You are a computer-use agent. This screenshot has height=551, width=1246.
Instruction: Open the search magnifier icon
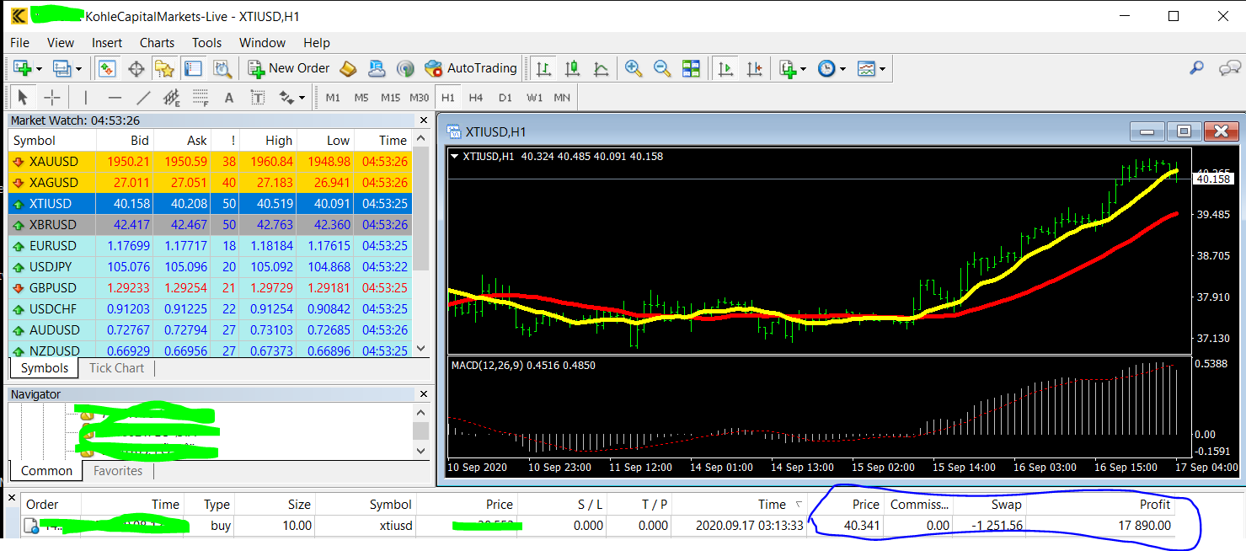[x=1196, y=68]
